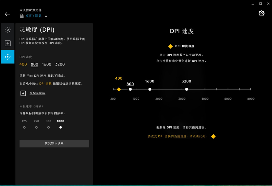The height and width of the screenshot is (186, 272).
Task: Select the 400 DPI speed value
Action: pyautogui.click(x=119, y=78)
